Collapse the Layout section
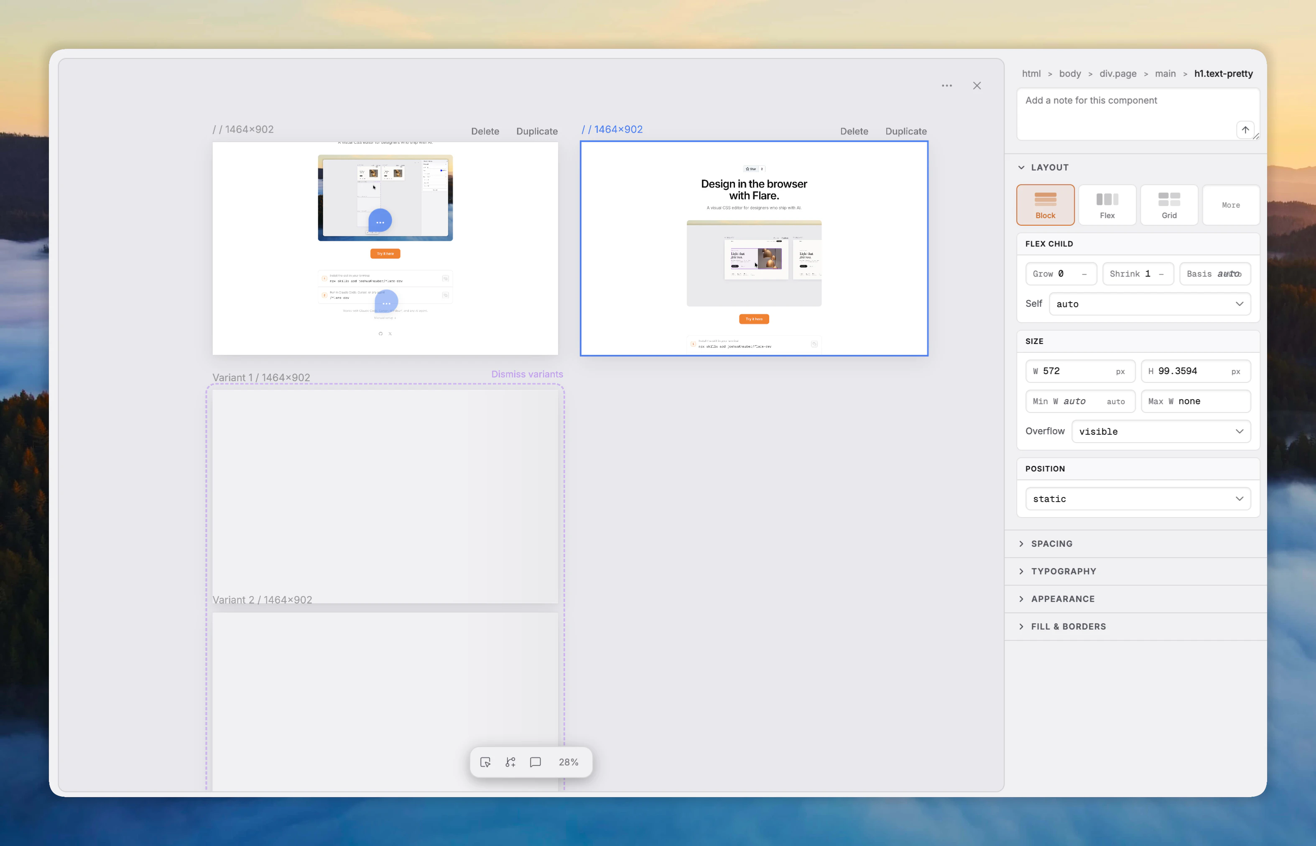 click(1050, 168)
